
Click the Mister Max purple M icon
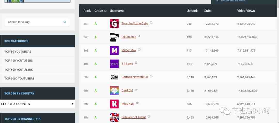tap(114, 50)
